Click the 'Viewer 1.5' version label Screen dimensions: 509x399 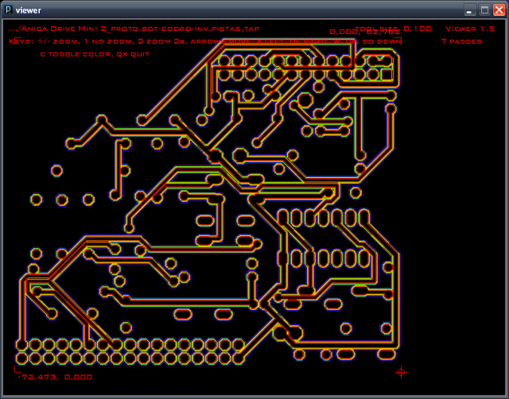pyautogui.click(x=470, y=29)
